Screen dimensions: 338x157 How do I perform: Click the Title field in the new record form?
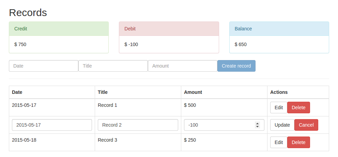tap(113, 66)
